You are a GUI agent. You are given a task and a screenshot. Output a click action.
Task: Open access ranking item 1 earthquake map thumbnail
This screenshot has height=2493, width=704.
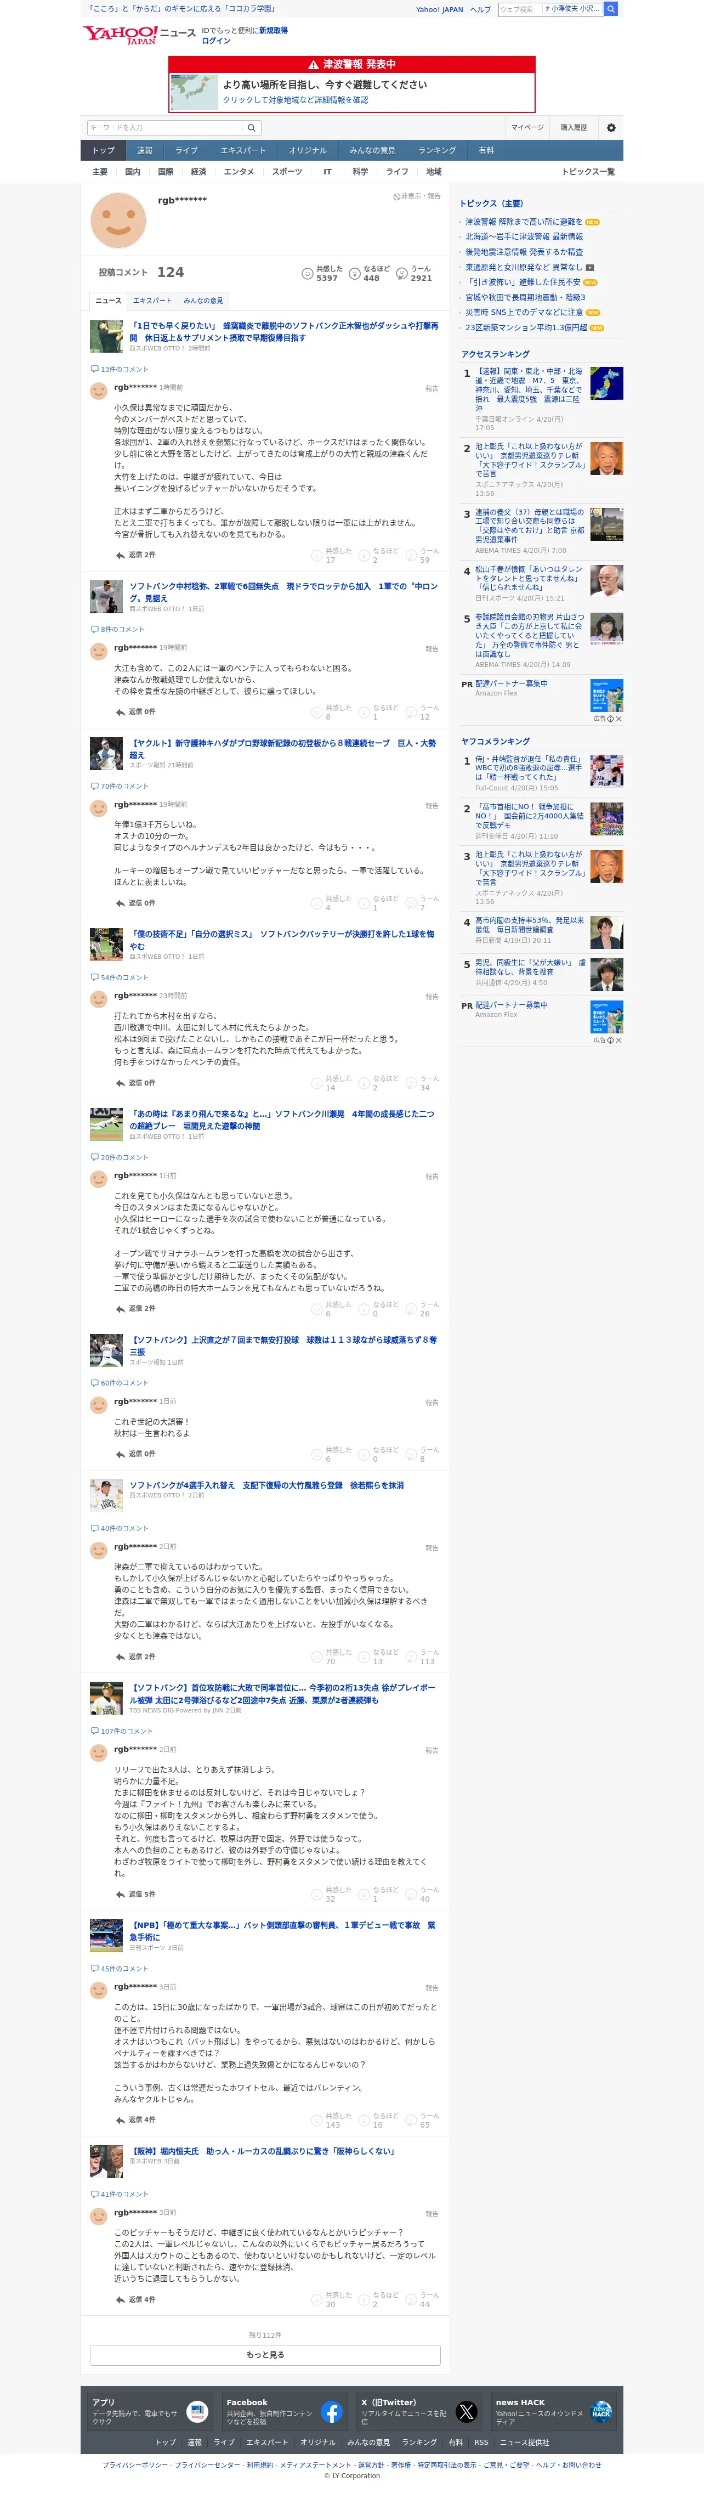606,383
